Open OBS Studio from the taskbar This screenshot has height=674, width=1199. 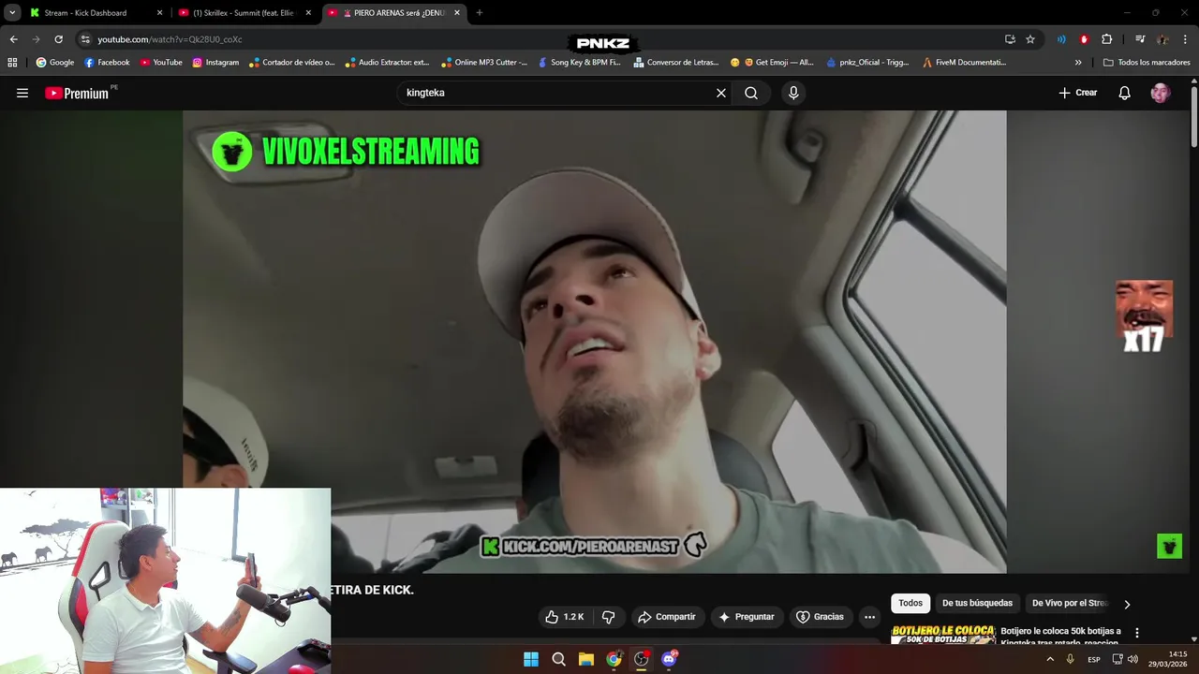641,659
